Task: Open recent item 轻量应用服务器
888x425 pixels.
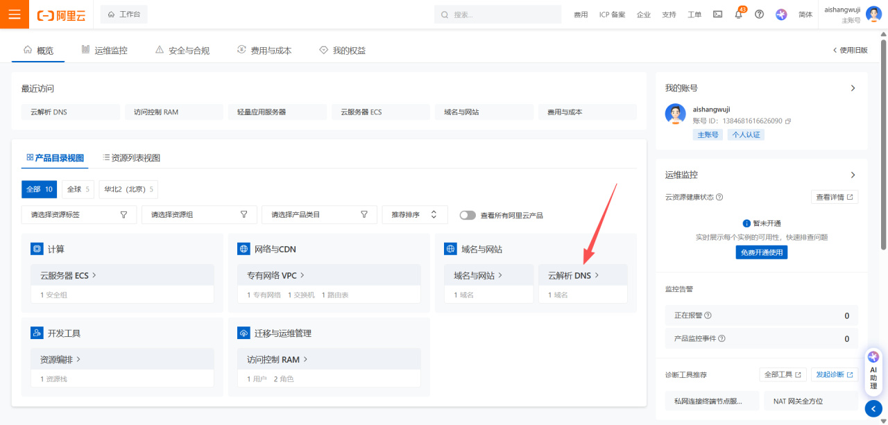Action: pos(277,112)
